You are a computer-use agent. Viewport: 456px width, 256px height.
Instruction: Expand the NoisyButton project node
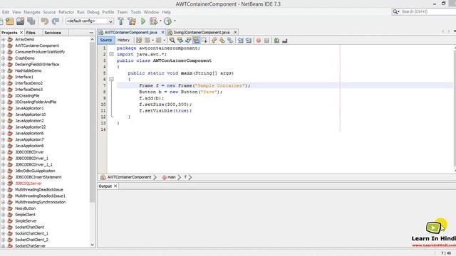pyautogui.click(x=3, y=208)
